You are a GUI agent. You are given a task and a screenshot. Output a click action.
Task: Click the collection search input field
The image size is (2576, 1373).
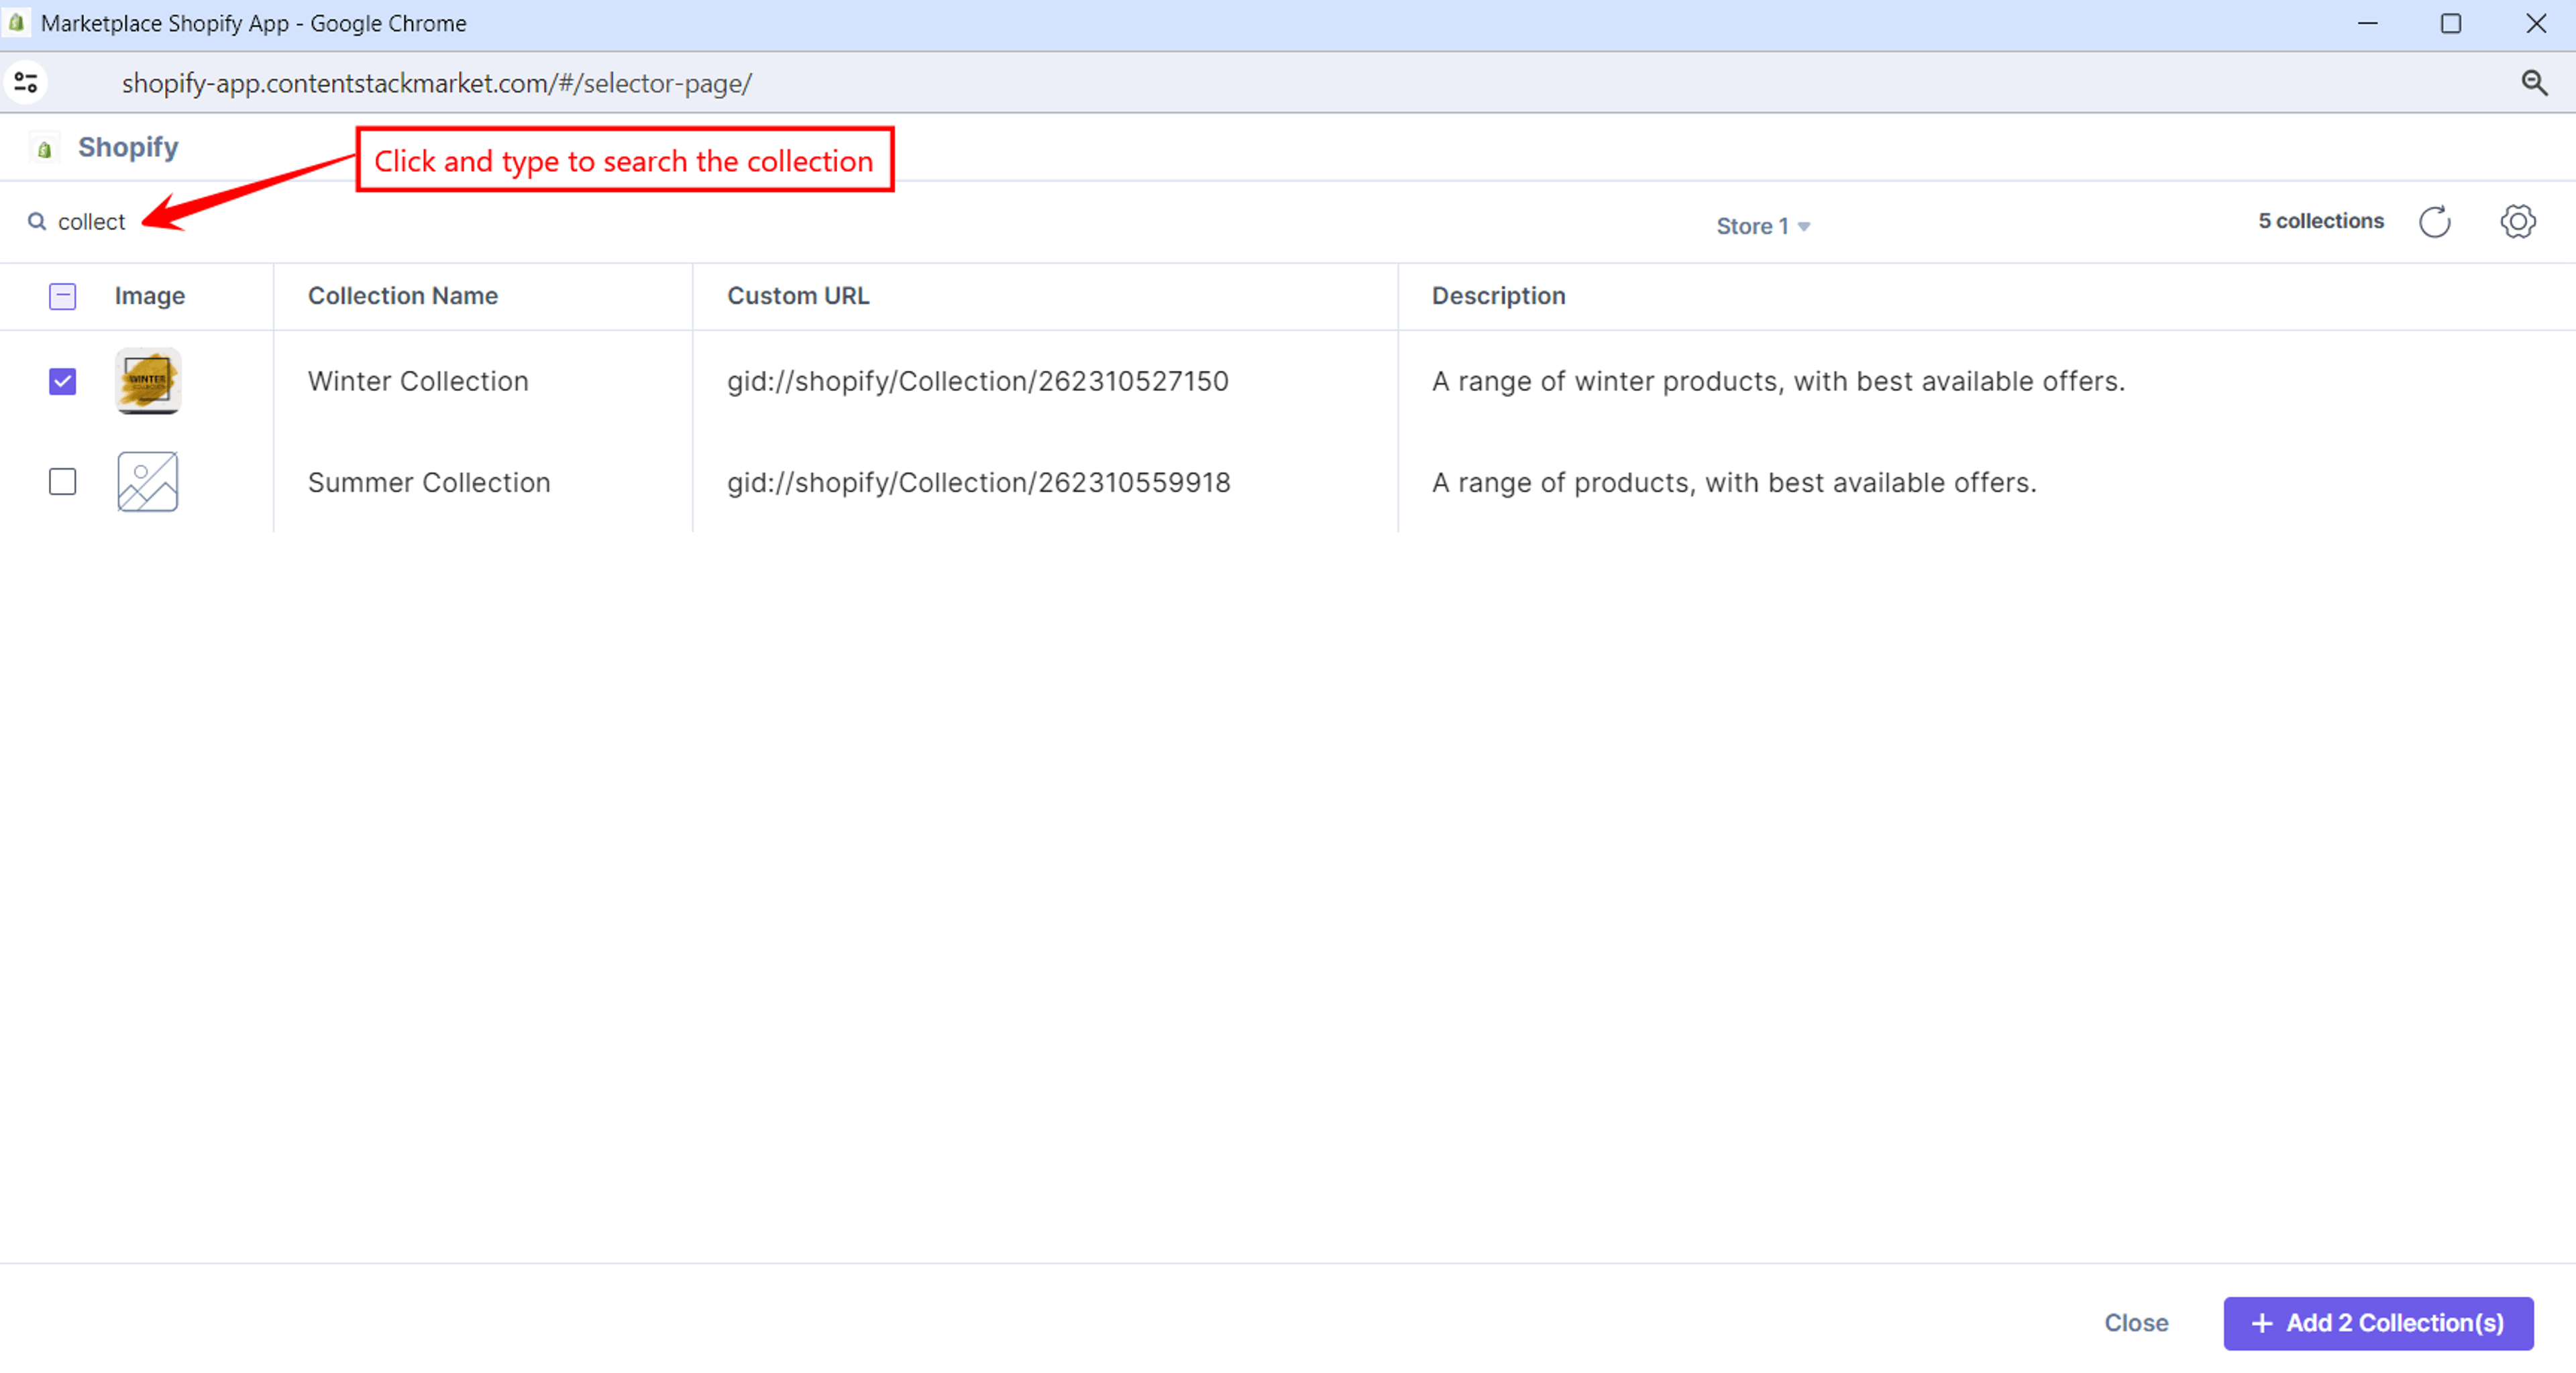(x=91, y=221)
